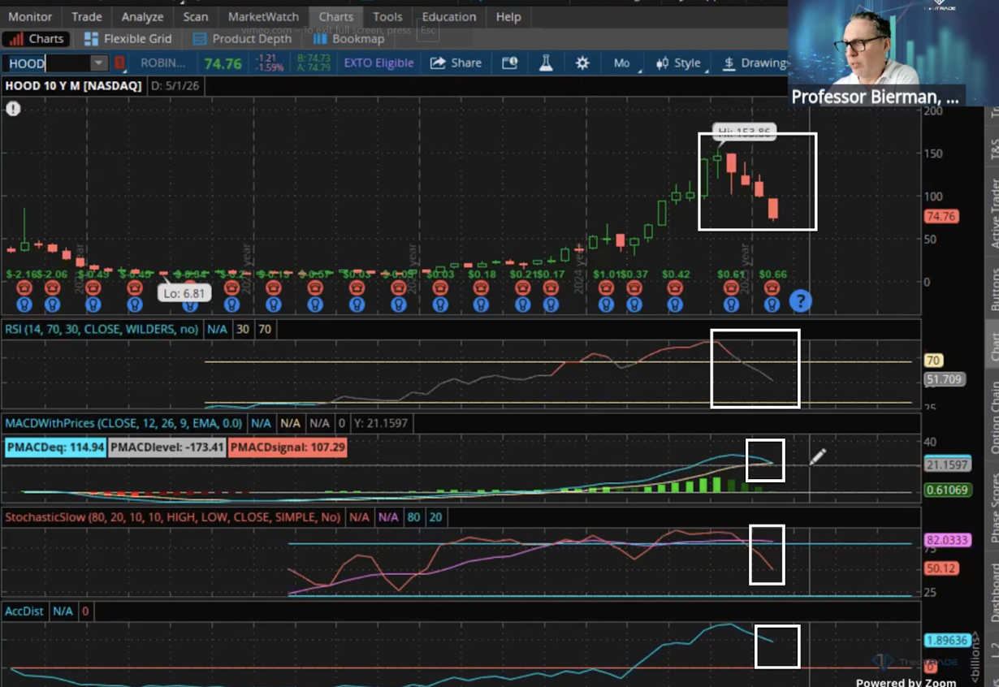The image size is (999, 687).
Task: Open the studies flask icon
Action: (x=546, y=63)
